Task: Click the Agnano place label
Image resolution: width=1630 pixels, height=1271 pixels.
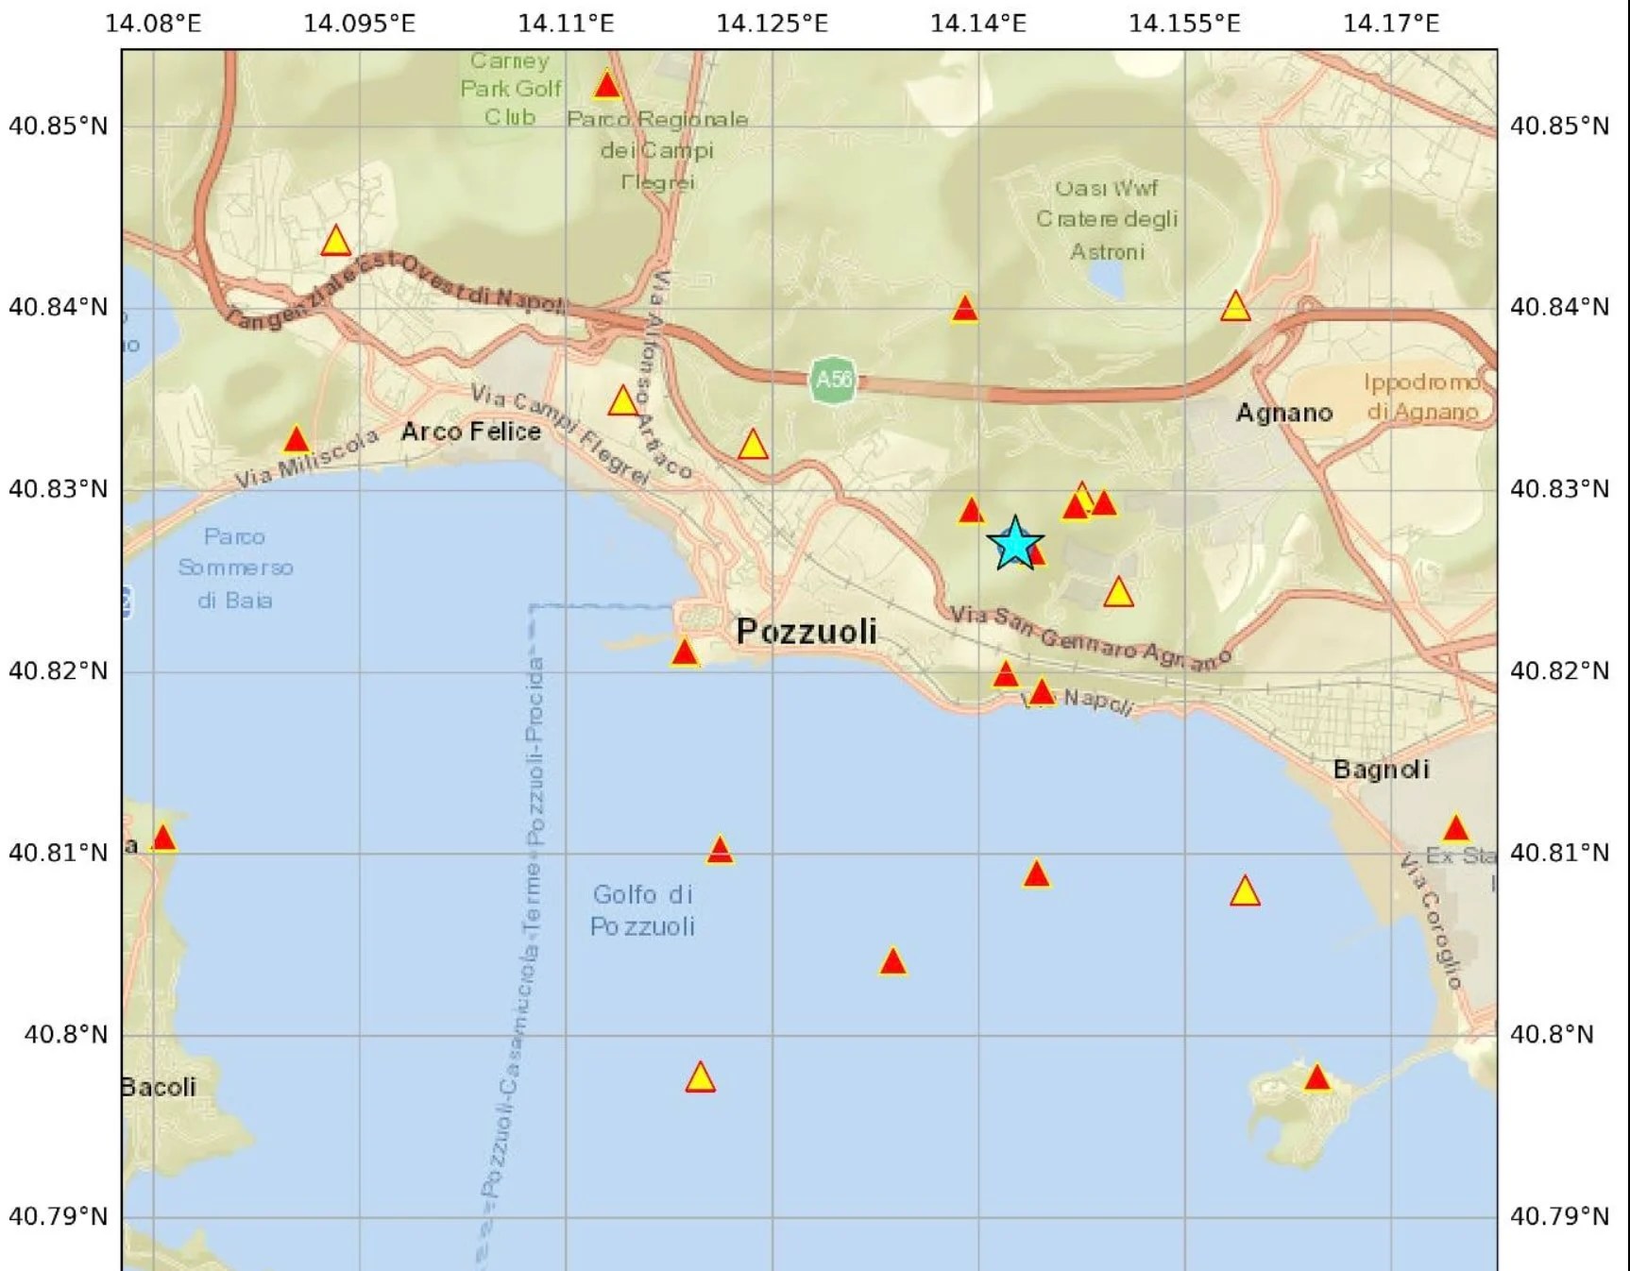Action: click(x=1284, y=413)
